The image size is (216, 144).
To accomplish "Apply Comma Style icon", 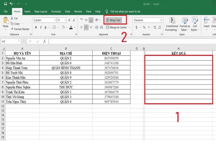I will [x=149, y=27].
